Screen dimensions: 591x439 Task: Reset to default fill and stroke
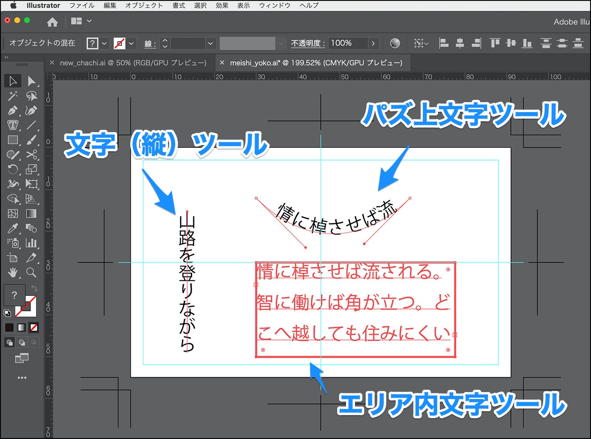coord(7,313)
